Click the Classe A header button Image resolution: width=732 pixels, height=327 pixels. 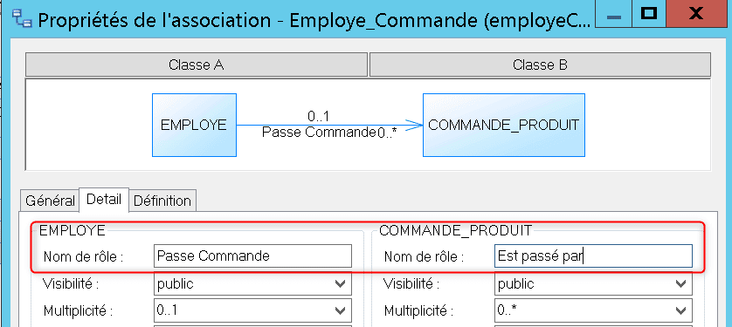196,65
